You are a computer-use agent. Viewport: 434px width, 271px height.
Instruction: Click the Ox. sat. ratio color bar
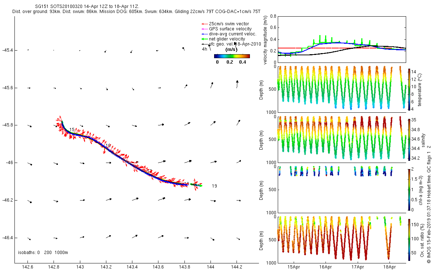[x=409, y=240]
